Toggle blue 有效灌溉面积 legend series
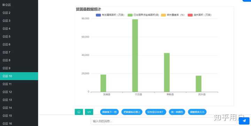 [110, 15]
